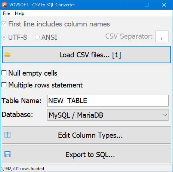Click the Export to SQL button text
173x172 pixels.
click(90, 155)
